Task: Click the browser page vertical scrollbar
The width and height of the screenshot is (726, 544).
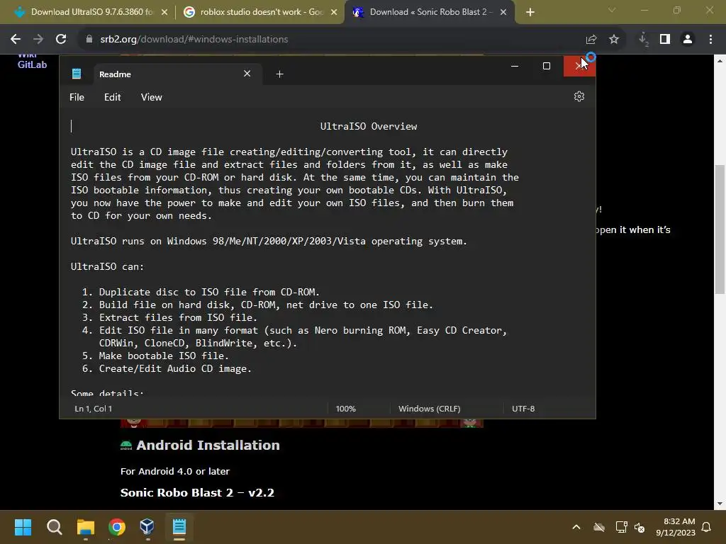Action: click(720, 229)
